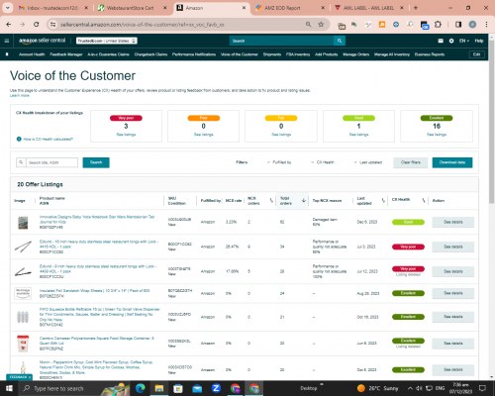Click the zoom magnifier icon in address bar

(308, 25)
